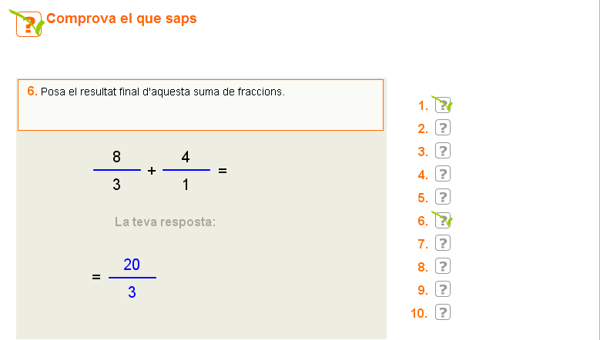Jump to question 10 icon
Image resolution: width=600 pixels, height=340 pixels.
[x=443, y=313]
